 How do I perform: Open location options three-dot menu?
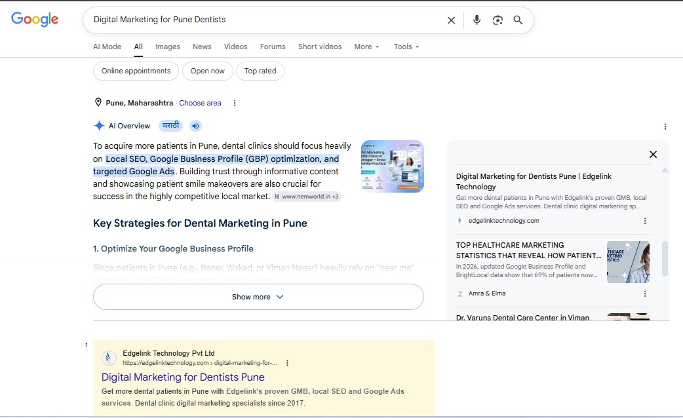tap(235, 104)
